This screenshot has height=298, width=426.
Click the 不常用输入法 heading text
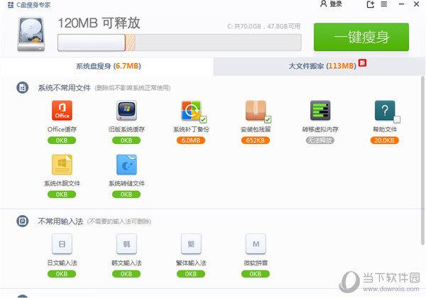(60, 221)
